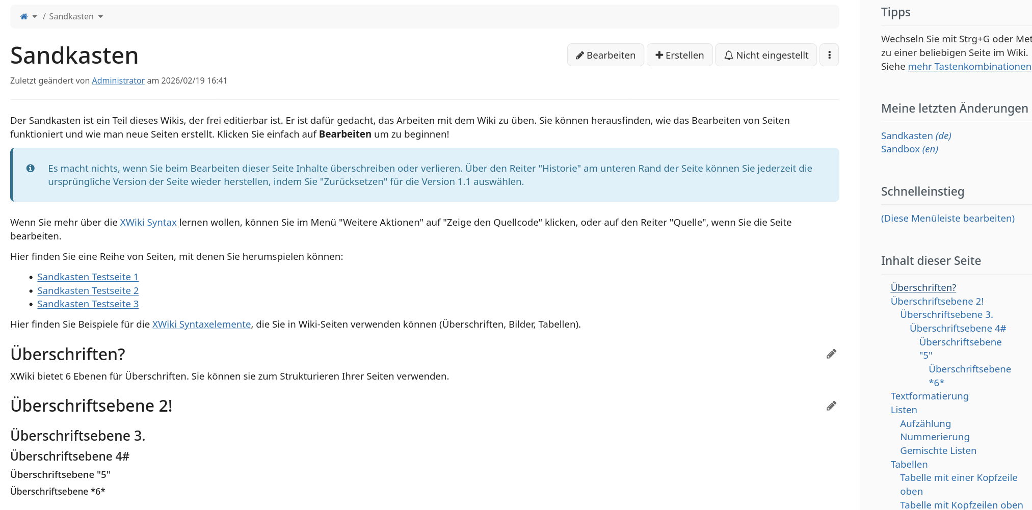This screenshot has width=1032, height=510.
Task: Open the Nicht eingestellt notification bell dropdown
Action: [x=765, y=55]
